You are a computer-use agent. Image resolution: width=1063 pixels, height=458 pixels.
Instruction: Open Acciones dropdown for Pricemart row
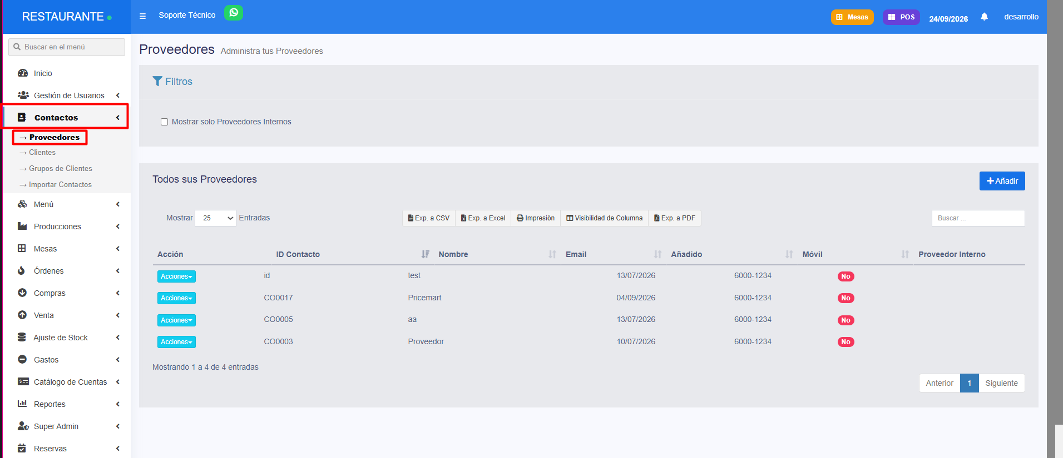[176, 298]
